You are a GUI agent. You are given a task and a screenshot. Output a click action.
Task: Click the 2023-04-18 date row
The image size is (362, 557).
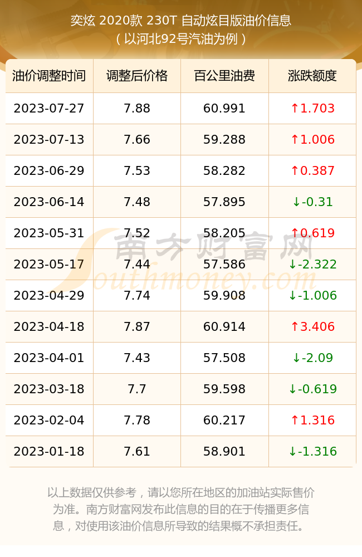tap(181, 327)
